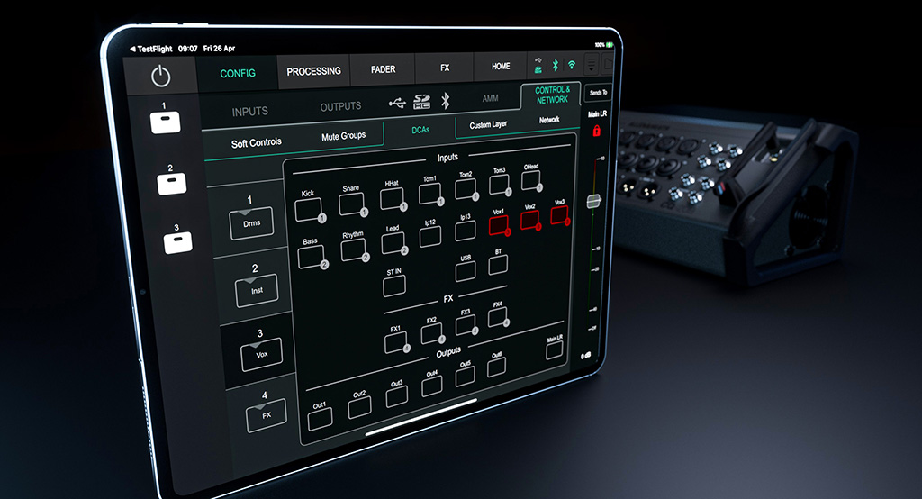This screenshot has height=499, width=922.
Task: Return to TestFlight via status bar link
Action: click(151, 49)
